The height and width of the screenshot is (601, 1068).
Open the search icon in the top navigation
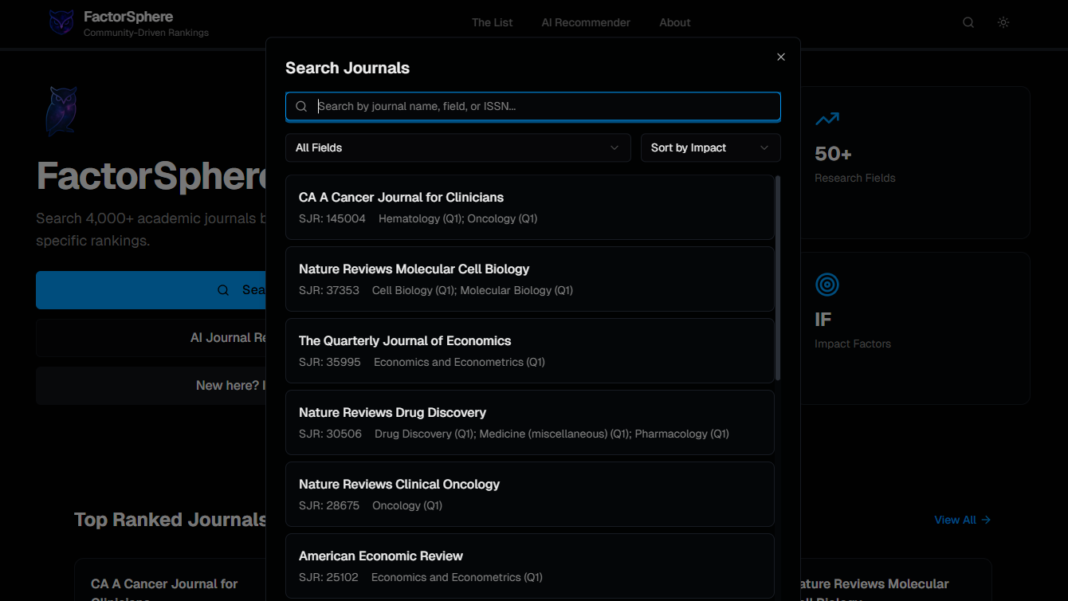click(x=968, y=22)
